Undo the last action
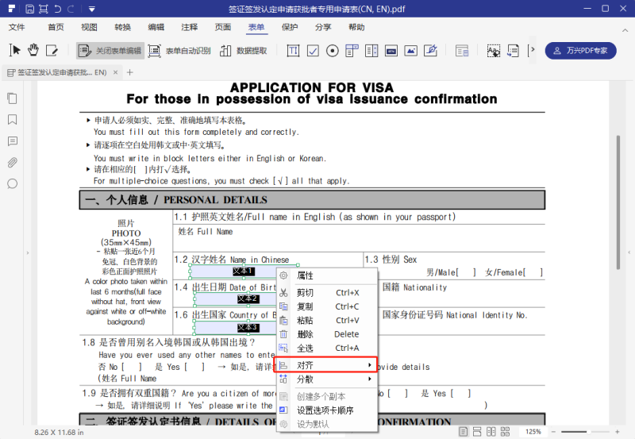 coord(57,9)
